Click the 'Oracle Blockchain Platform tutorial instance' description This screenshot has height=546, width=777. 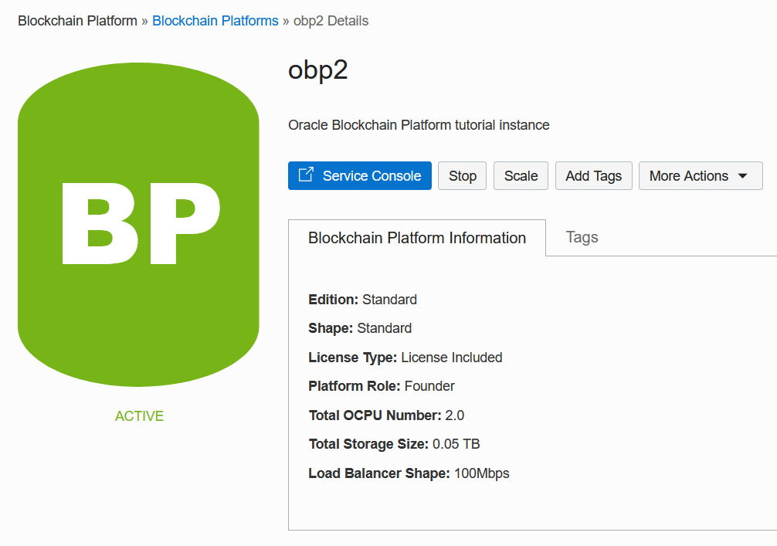pyautogui.click(x=419, y=125)
